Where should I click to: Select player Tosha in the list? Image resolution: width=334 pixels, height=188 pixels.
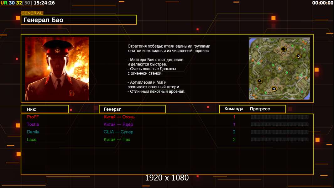click(x=33, y=124)
